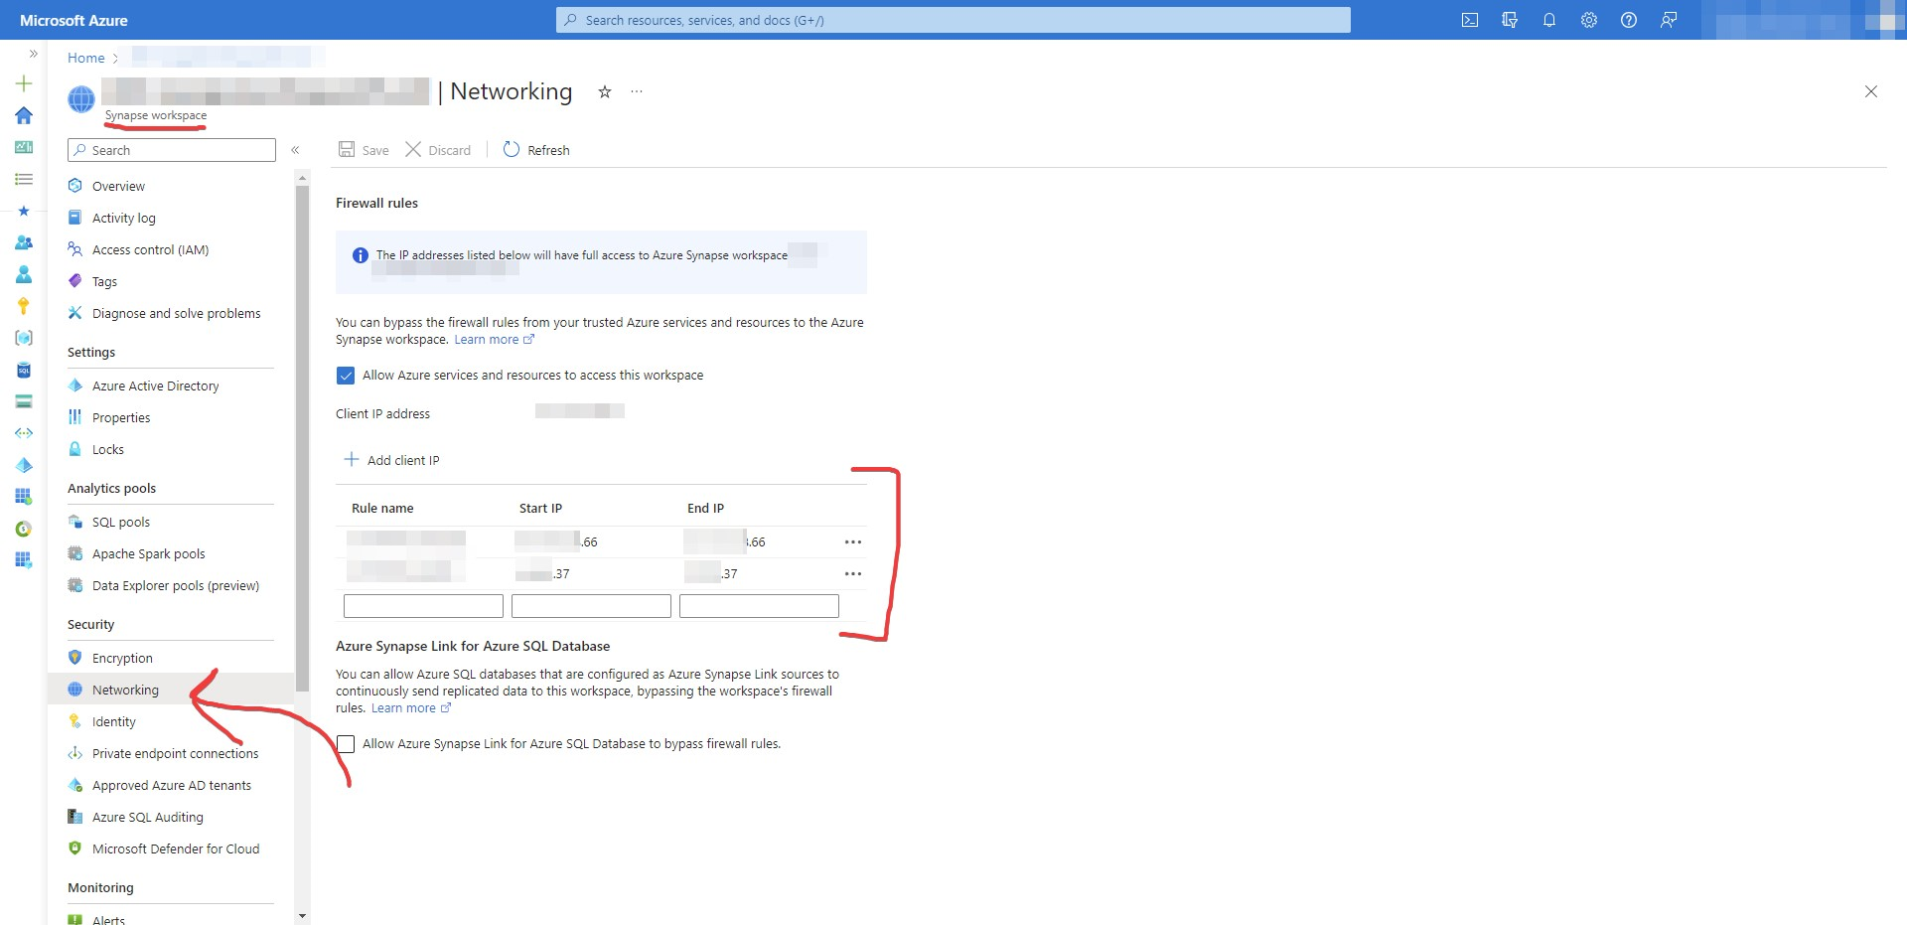Open the ellipsis menu on the first firewall rule
1907x925 pixels.
coord(852,541)
